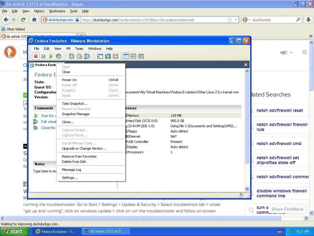Choose Clone... in the VM menu

click(90, 122)
